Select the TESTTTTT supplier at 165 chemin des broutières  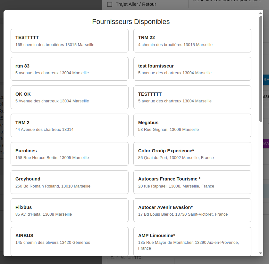tap(69, 41)
